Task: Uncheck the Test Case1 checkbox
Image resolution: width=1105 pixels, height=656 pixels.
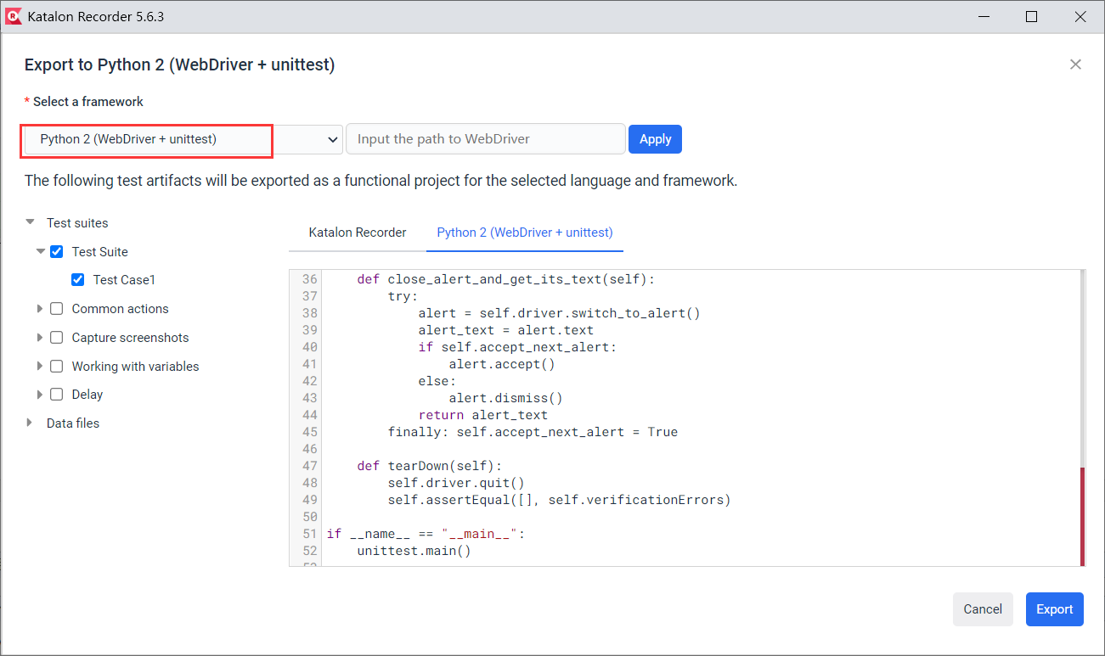Action: point(78,280)
